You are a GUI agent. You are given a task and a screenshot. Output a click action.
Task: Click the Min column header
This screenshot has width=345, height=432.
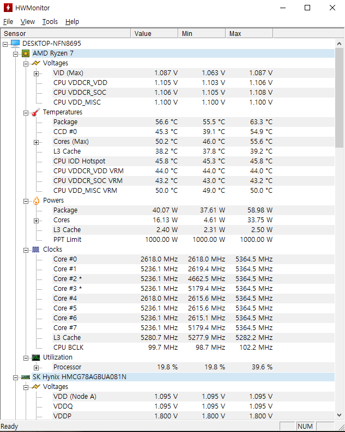pyautogui.click(x=202, y=33)
